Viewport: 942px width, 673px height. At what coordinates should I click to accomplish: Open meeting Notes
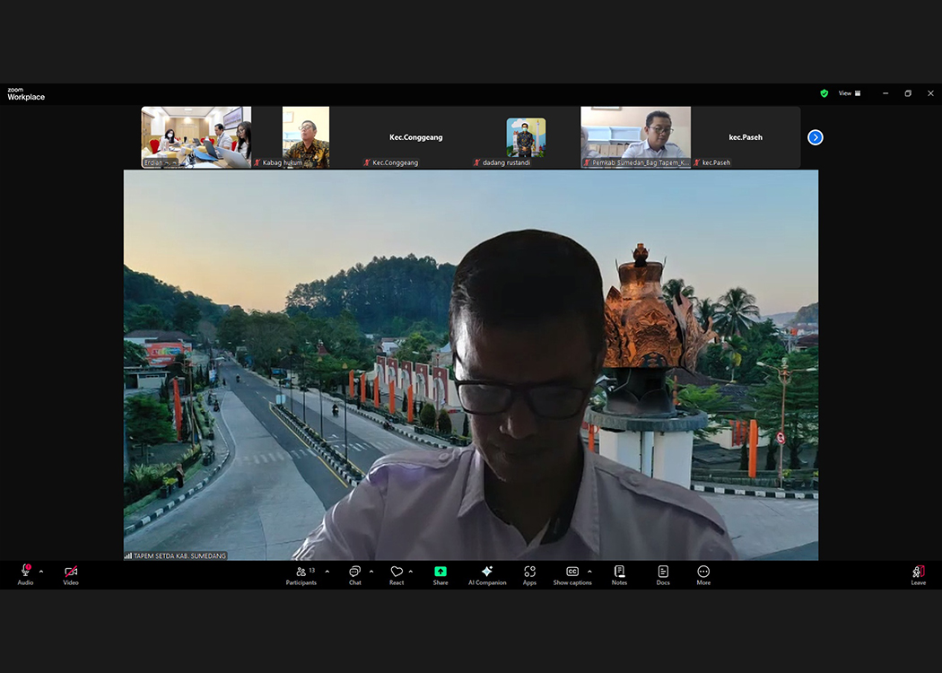point(619,574)
